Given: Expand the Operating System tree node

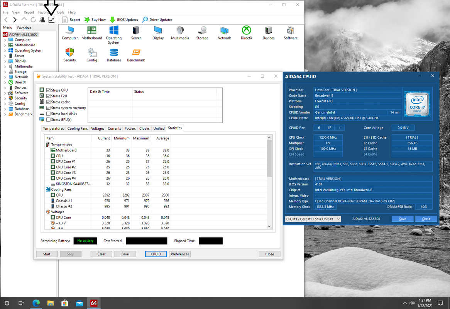Looking at the screenshot, I should [5, 51].
